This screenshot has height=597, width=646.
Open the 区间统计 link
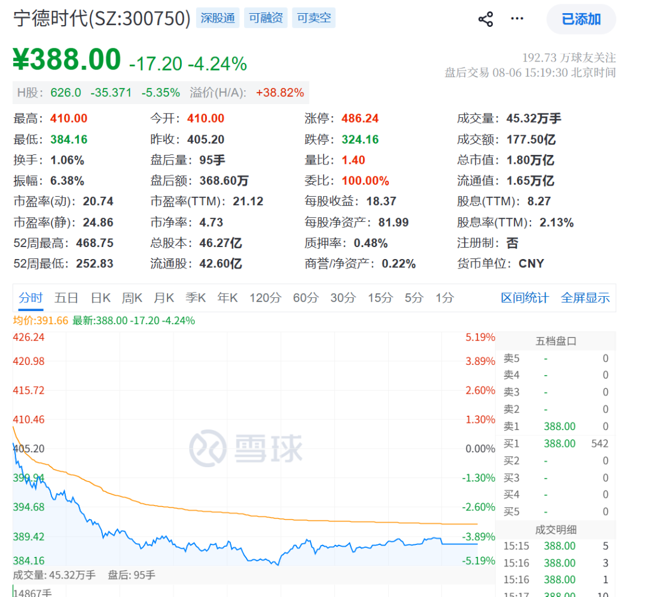coord(525,297)
